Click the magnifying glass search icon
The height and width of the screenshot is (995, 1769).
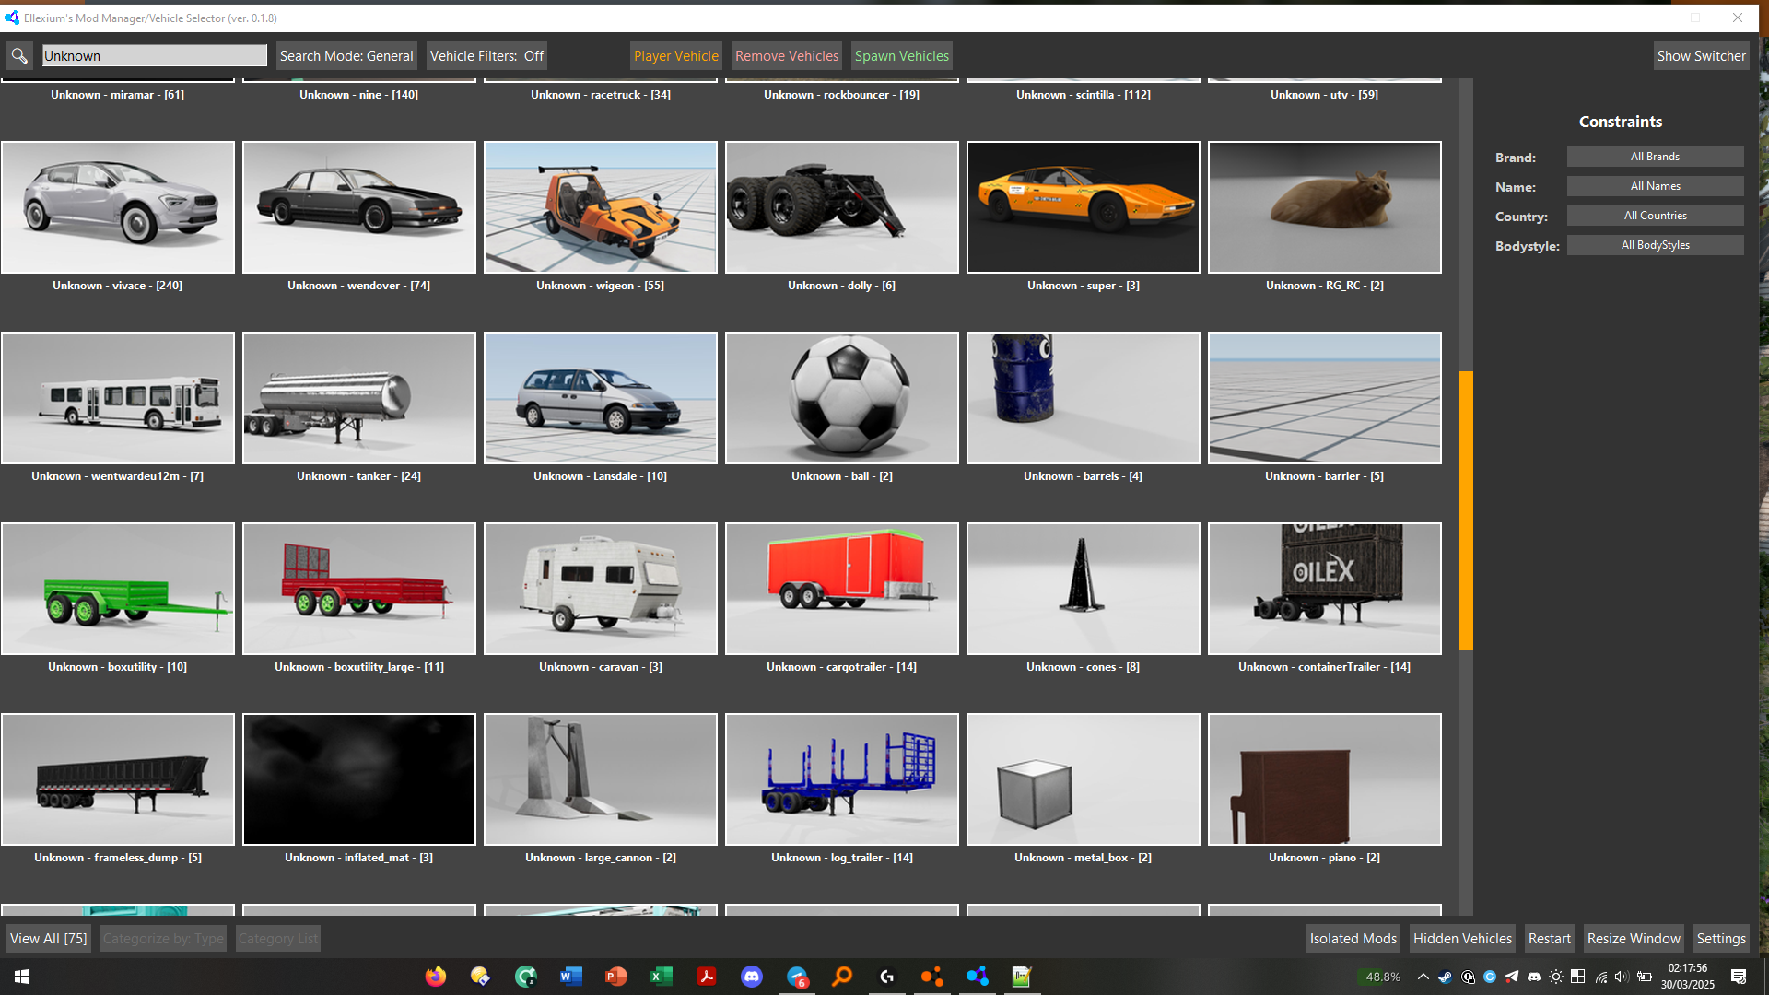[x=18, y=56]
